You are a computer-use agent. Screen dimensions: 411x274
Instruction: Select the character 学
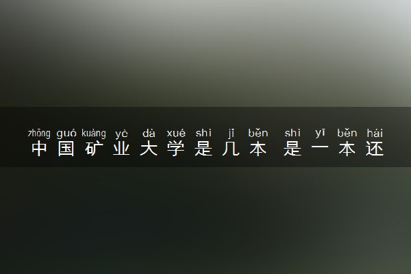(x=176, y=149)
